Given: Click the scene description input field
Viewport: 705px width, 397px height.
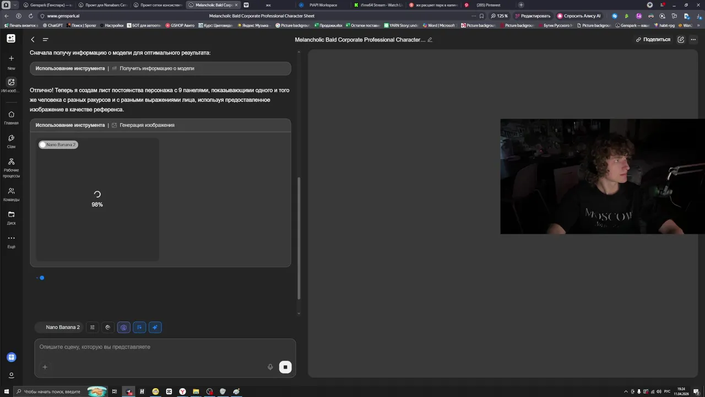Looking at the screenshot, I should [165, 347].
